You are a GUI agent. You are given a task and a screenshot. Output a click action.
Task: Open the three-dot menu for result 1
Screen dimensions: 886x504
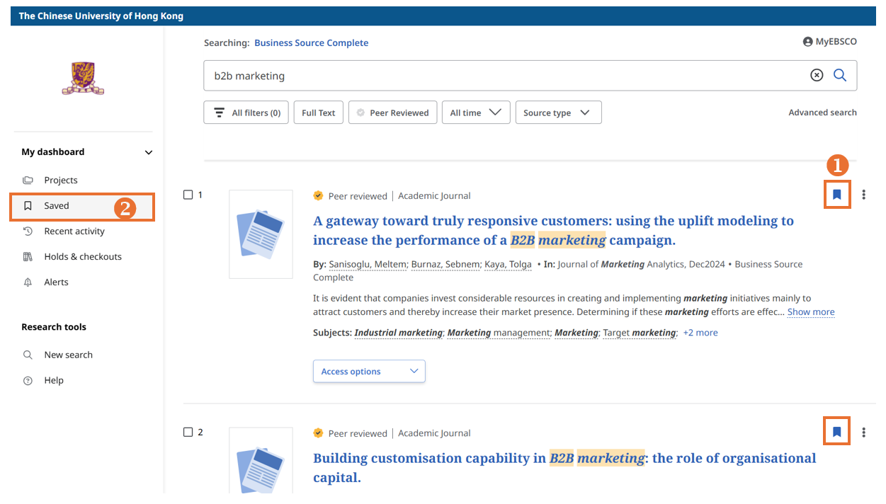click(863, 195)
